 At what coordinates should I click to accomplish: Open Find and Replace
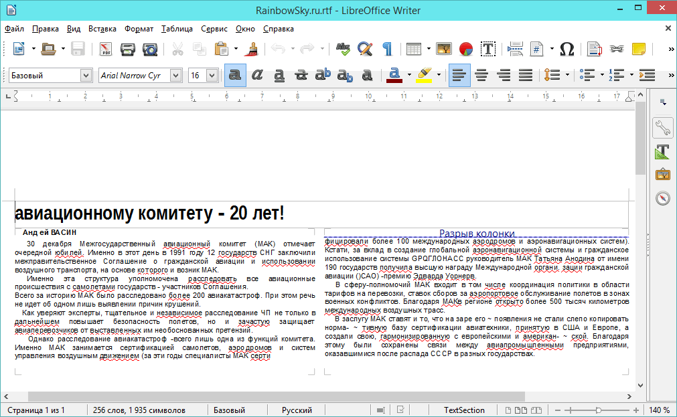pos(365,49)
